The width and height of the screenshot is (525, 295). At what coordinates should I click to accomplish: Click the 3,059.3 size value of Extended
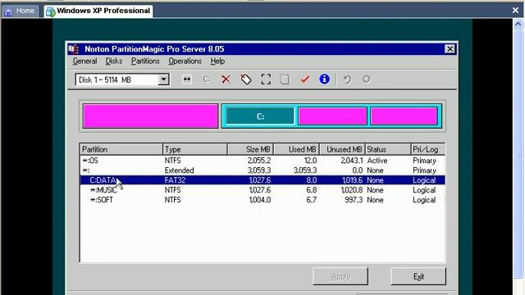259,170
